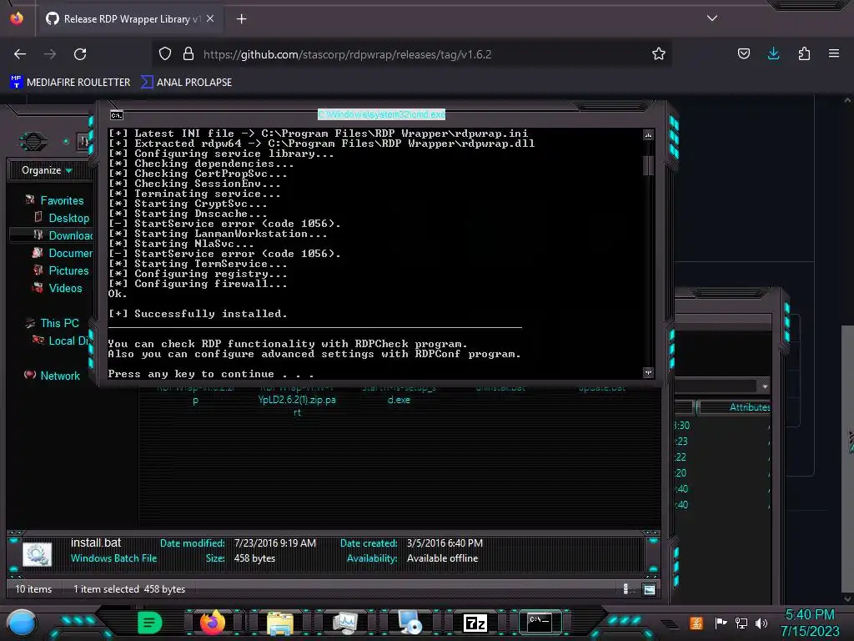The height and width of the screenshot is (641, 854).
Task: Click the cmd scrollbar thumb
Action: click(x=647, y=165)
